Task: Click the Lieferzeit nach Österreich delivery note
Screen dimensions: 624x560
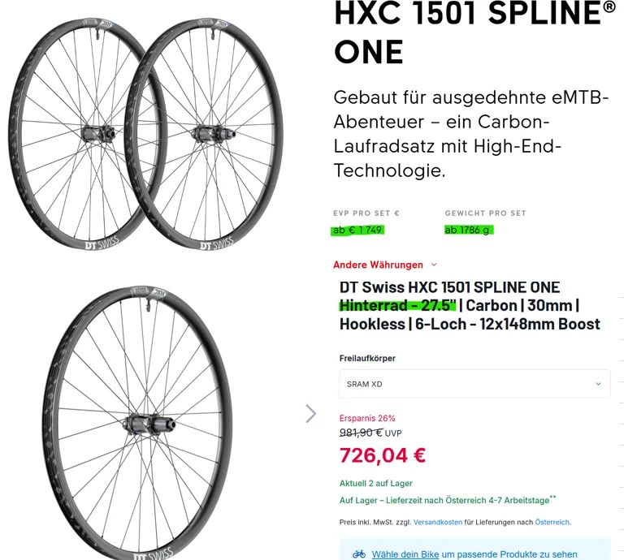Action: pyautogui.click(x=448, y=500)
